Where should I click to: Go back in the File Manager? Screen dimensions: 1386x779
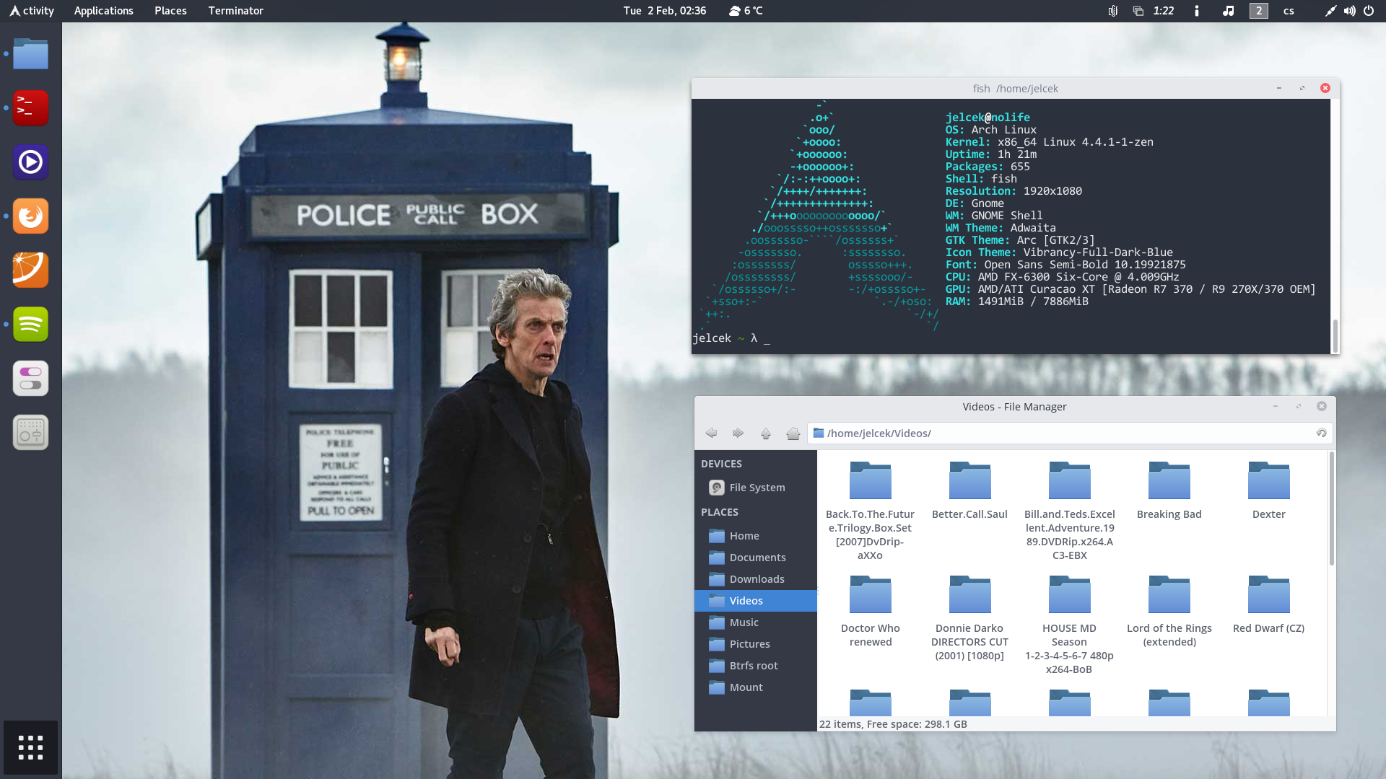711,433
